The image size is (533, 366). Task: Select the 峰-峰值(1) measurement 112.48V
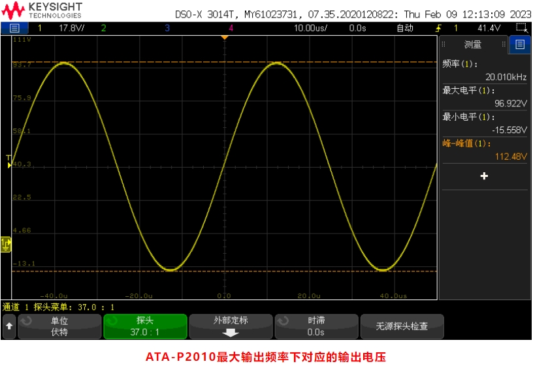[x=485, y=150]
